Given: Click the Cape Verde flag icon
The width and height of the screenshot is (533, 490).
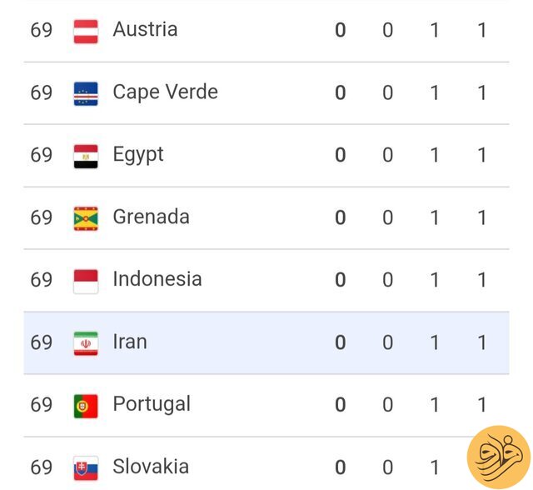Looking at the screenshot, I should pyautogui.click(x=86, y=94).
